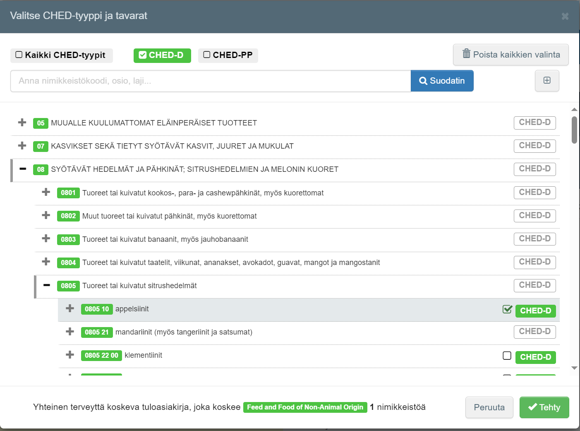
Task: Click the Suodatin search filter button
Action: [442, 81]
